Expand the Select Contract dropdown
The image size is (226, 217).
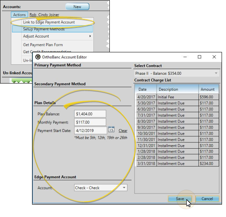[216, 73]
